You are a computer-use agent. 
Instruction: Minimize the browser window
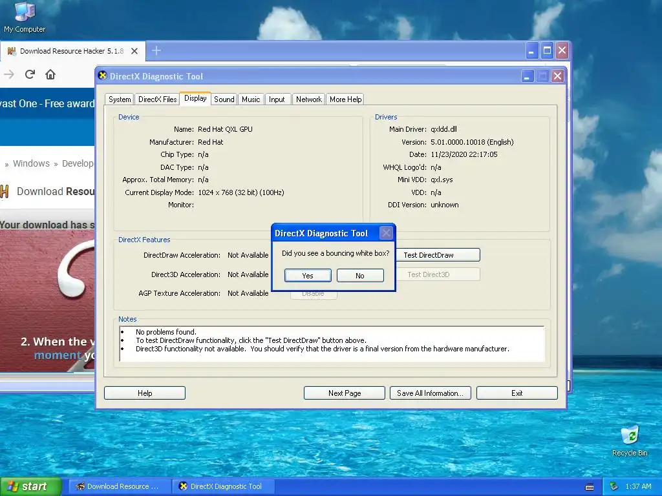pos(531,51)
